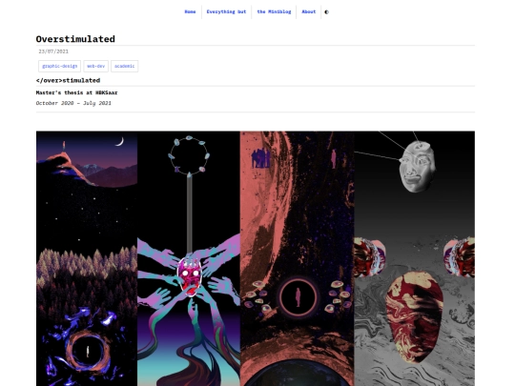The height and width of the screenshot is (386, 515).
Task: Click the red skull mask surrounded by hands
Action: click(x=189, y=276)
